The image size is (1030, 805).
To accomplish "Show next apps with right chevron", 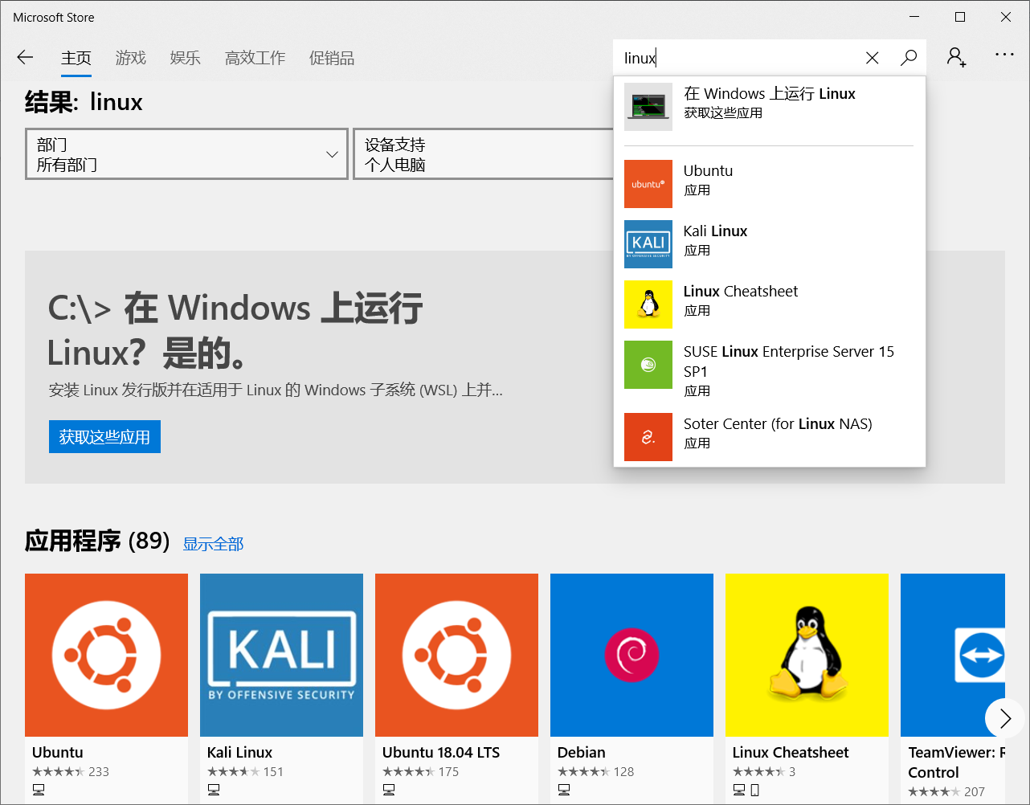I will (x=1004, y=718).
